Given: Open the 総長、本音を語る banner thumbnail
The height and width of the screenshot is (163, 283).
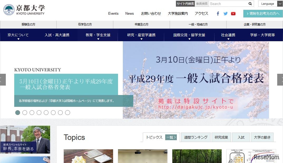Looking at the screenshot, I should (x=25, y=140).
